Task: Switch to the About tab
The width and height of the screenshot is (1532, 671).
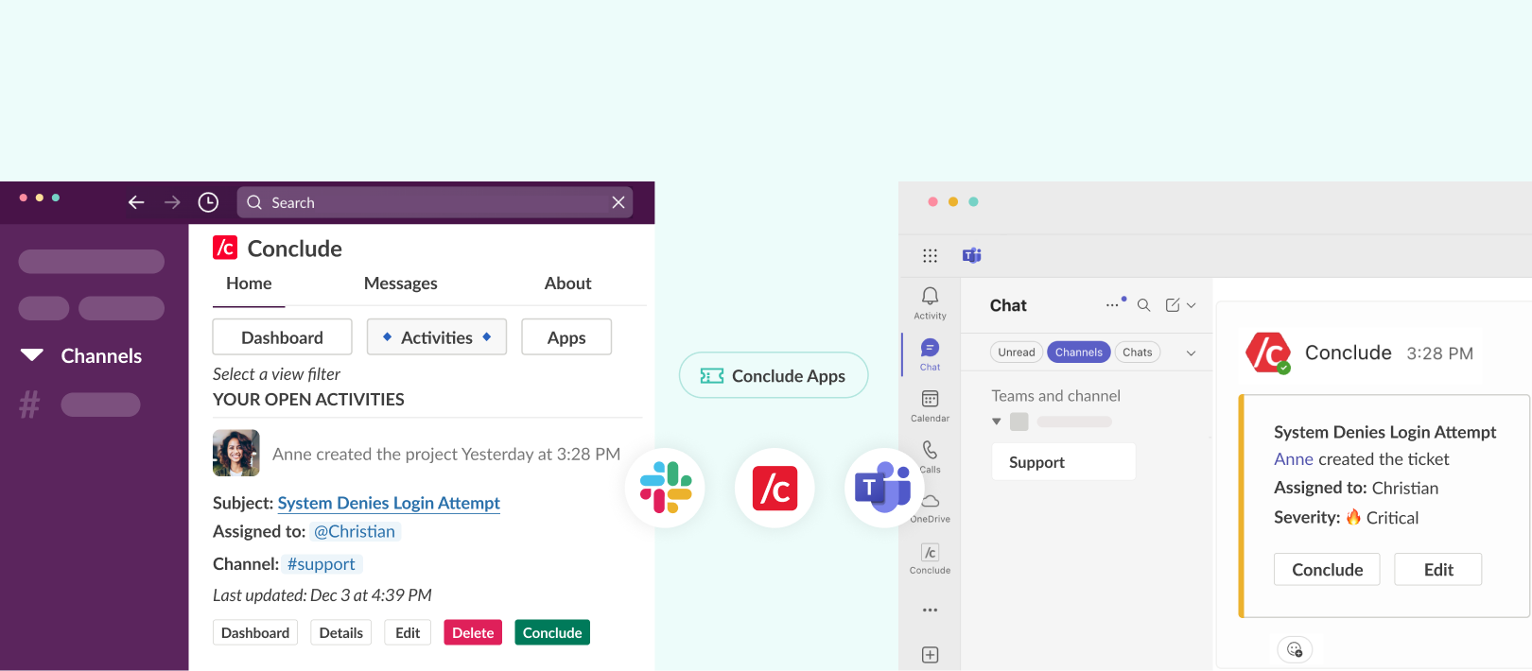Action: pyautogui.click(x=567, y=284)
